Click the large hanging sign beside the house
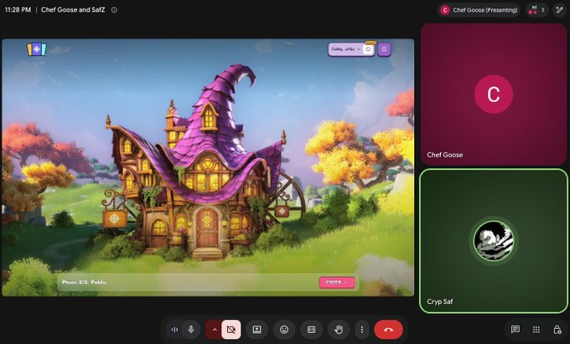The image size is (570, 344). (115, 218)
